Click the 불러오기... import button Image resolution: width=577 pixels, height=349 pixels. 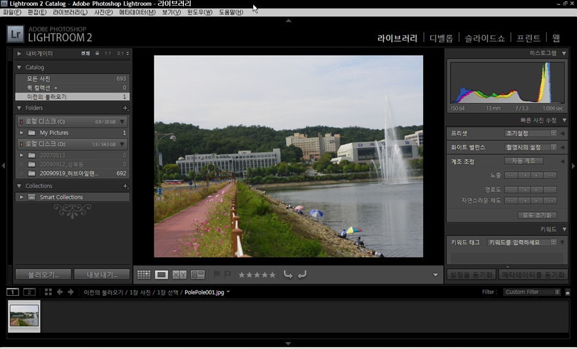point(43,275)
